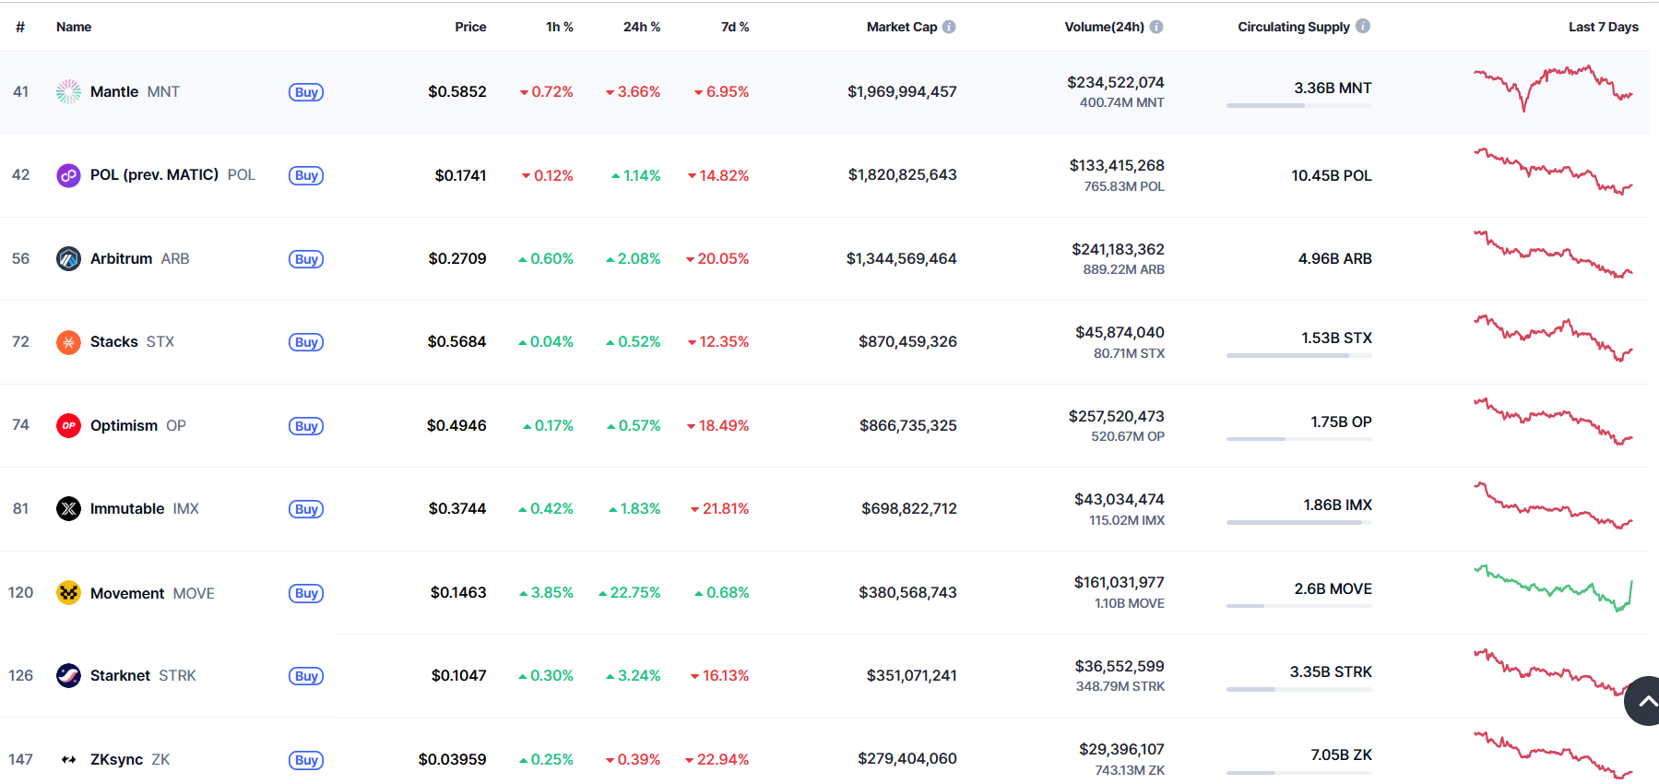1659x784 pixels.
Task: Open the Optimism OP coin page
Action: [137, 425]
